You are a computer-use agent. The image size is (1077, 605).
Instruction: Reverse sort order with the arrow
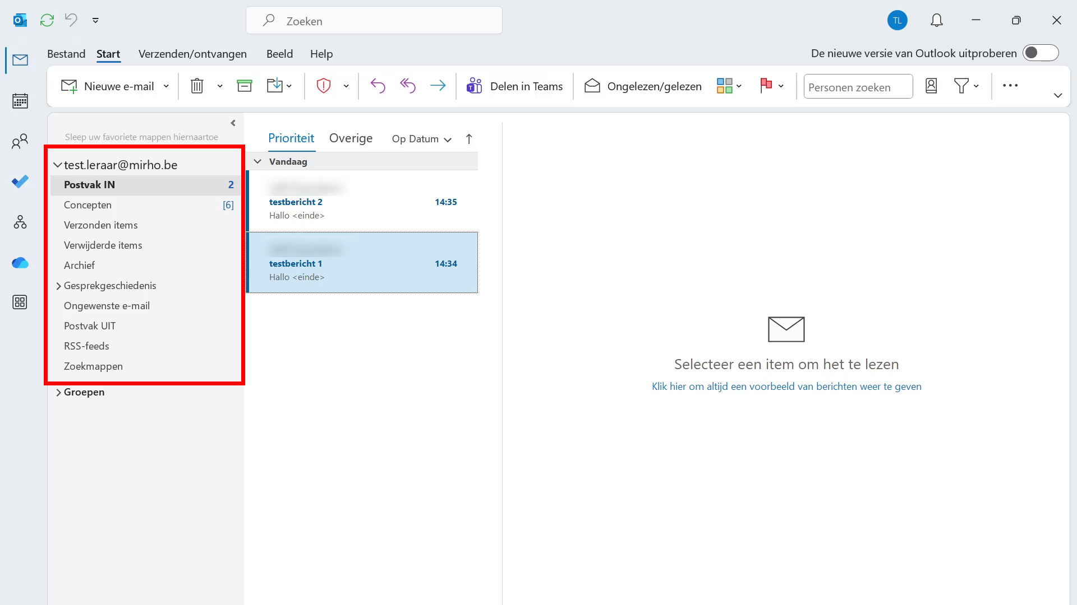(469, 139)
